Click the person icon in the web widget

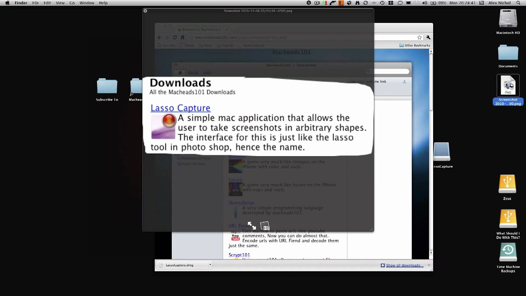pyautogui.click(x=404, y=82)
